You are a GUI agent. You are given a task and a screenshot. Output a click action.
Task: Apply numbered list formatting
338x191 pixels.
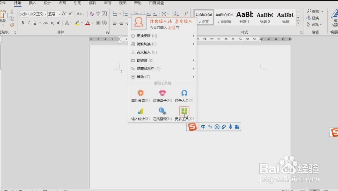pos(125,14)
